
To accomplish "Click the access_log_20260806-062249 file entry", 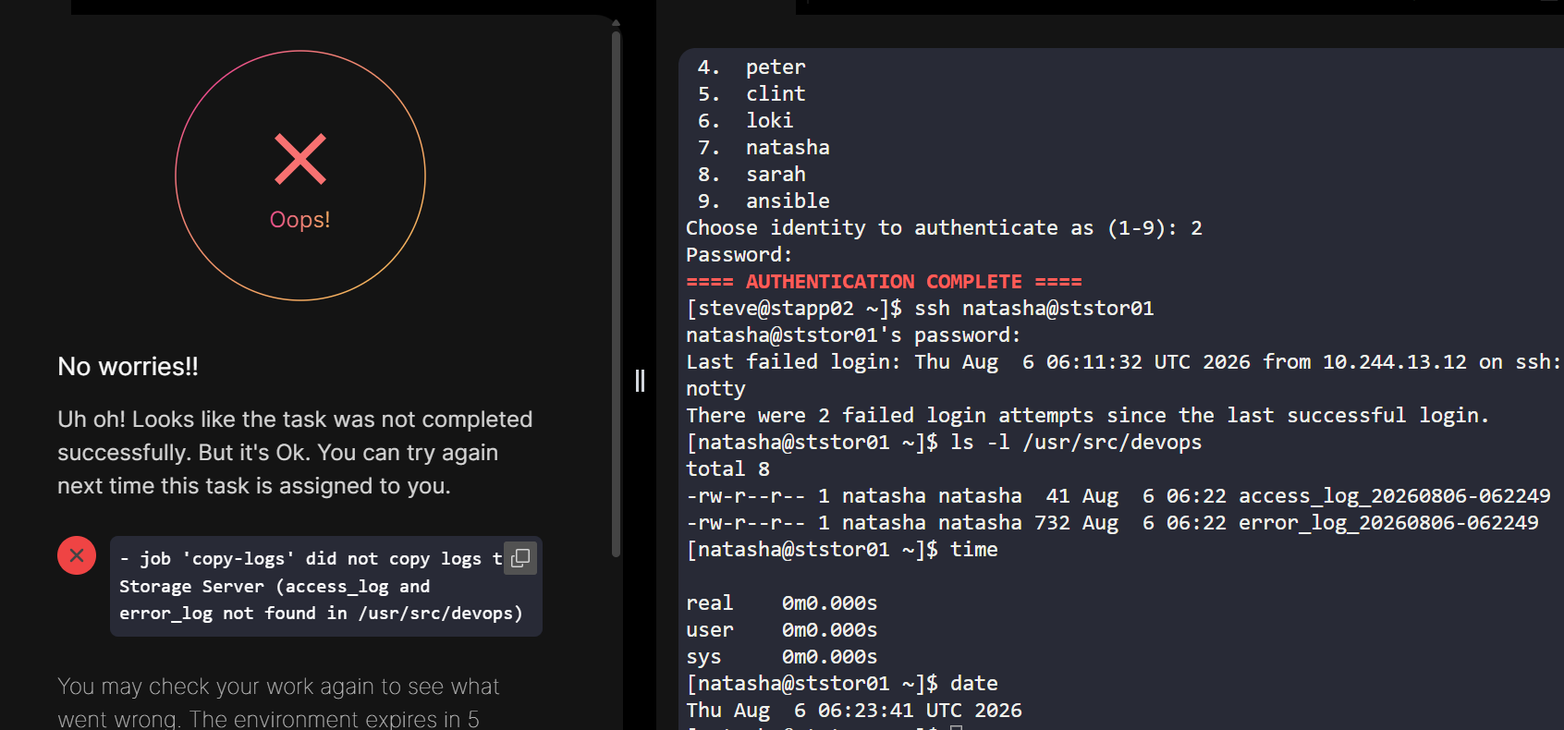I will pos(1395,496).
